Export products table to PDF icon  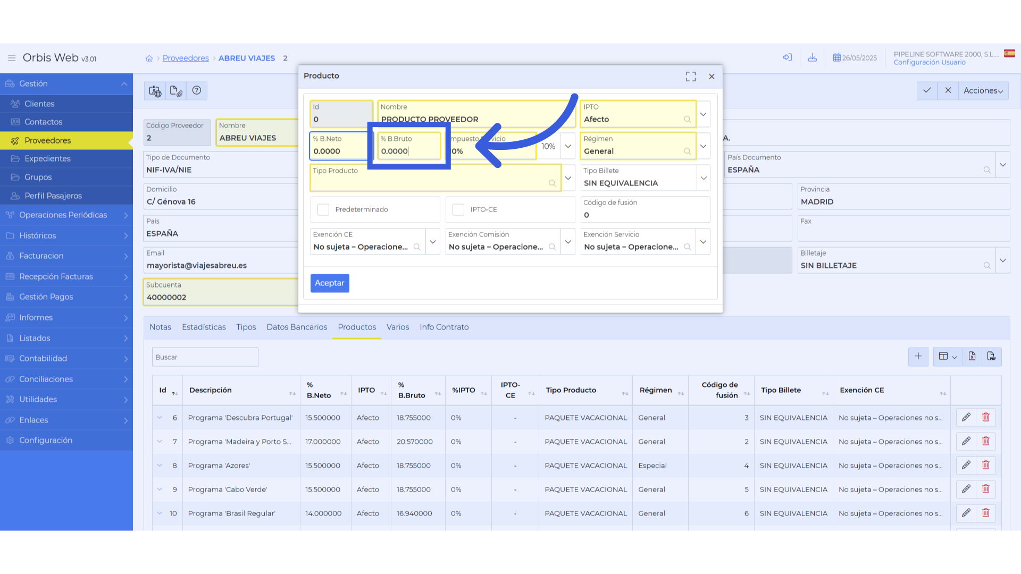992,357
